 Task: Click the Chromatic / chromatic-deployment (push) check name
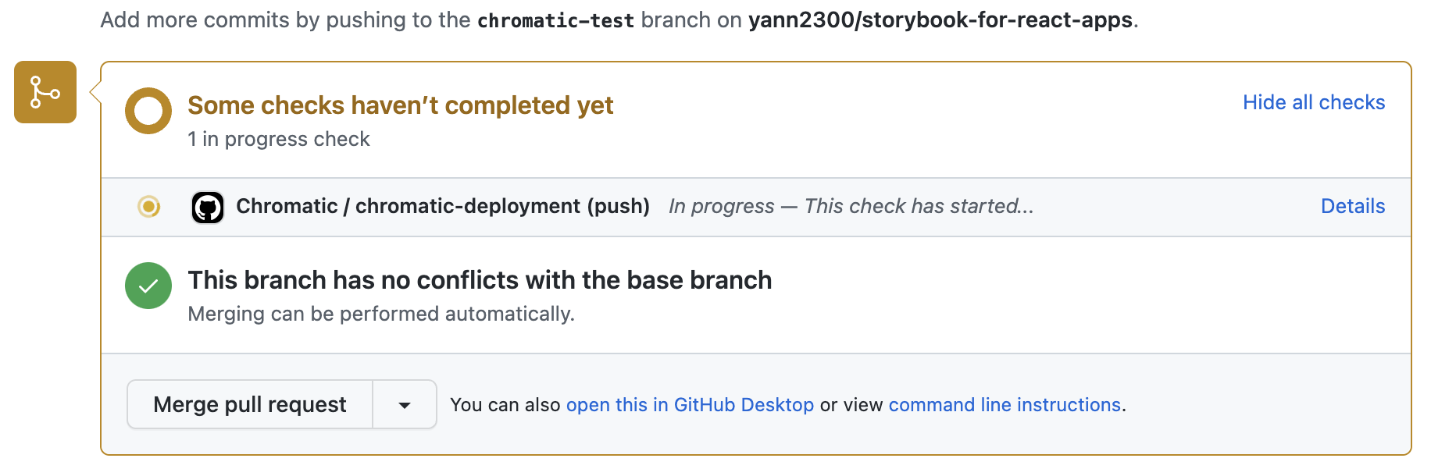click(443, 206)
